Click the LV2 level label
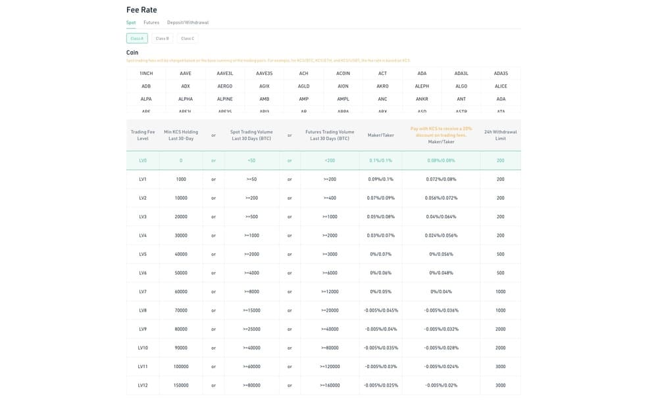 coord(143,198)
